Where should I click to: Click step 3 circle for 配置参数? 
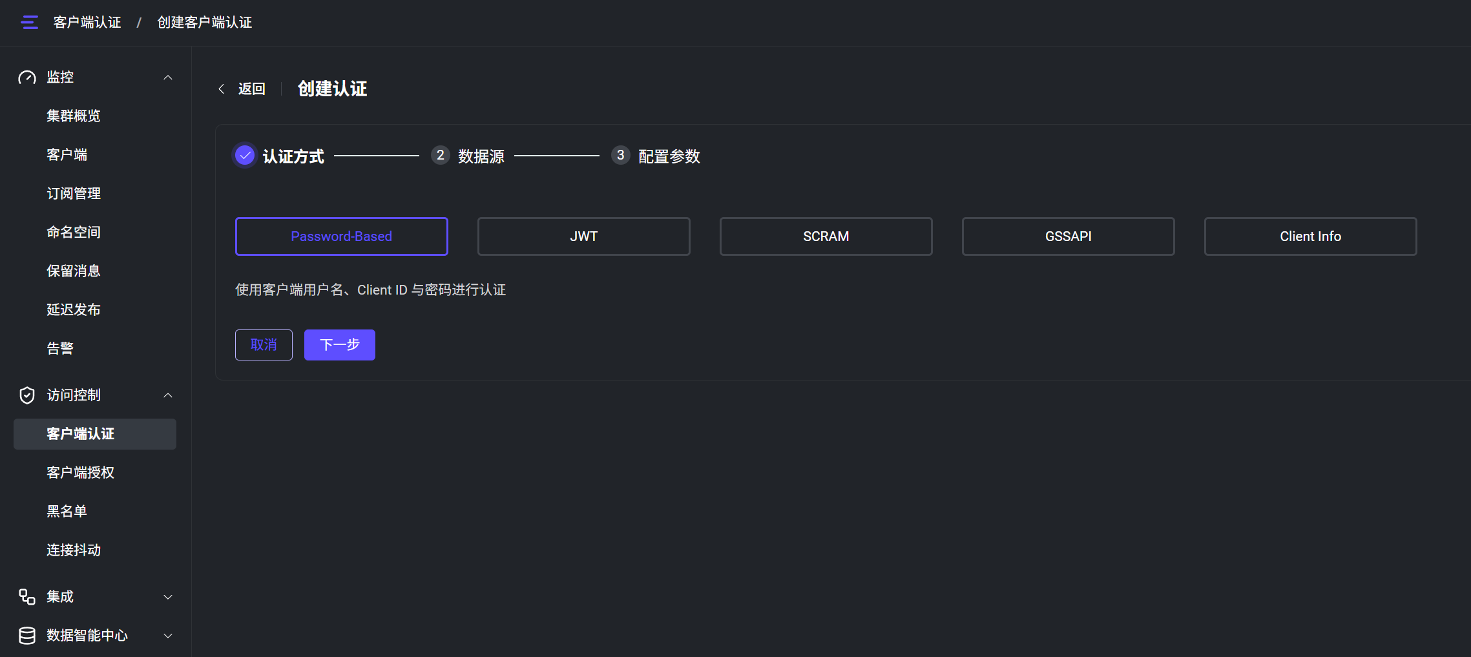tap(621, 156)
